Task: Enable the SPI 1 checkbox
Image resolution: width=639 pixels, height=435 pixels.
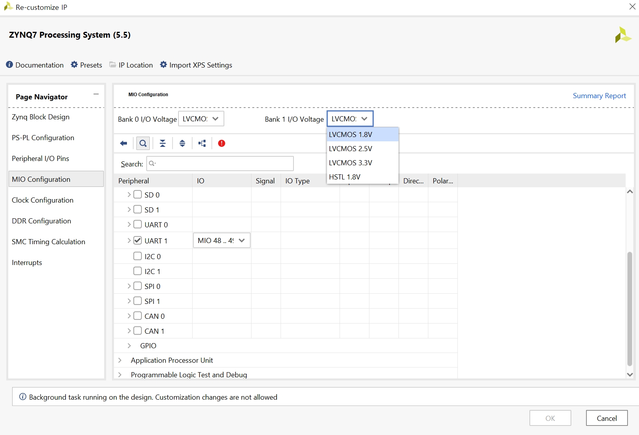Action: pos(138,301)
